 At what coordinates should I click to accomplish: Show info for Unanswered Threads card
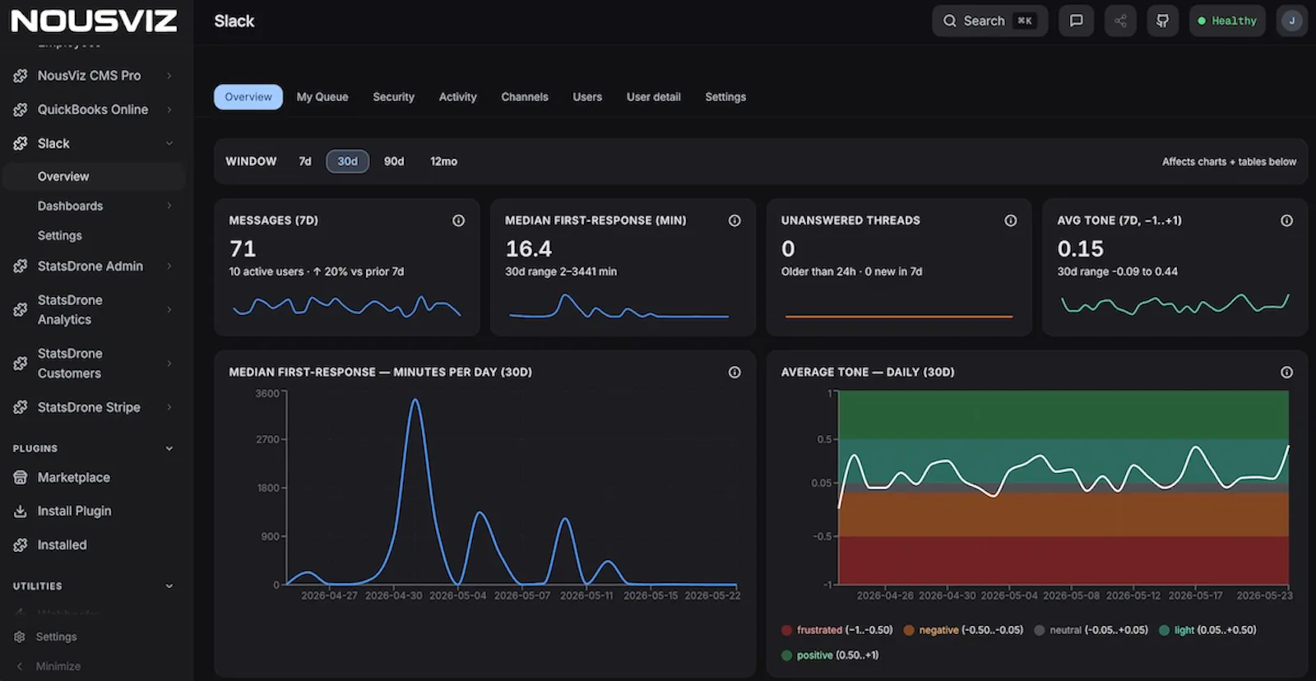pyautogui.click(x=1010, y=220)
